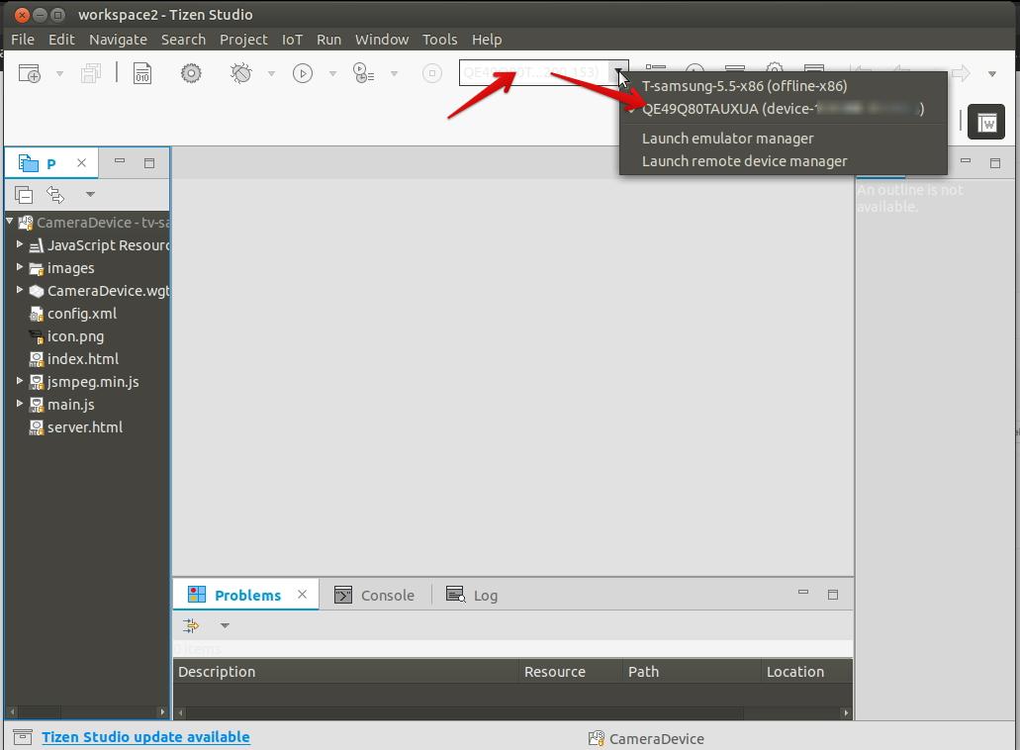1020x750 pixels.
Task: Open the toolbar view menu arrow at far right
Action: coord(992,73)
